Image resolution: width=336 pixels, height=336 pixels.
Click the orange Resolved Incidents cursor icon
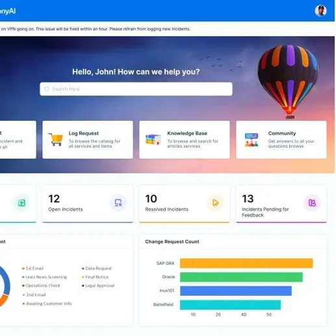click(215, 203)
